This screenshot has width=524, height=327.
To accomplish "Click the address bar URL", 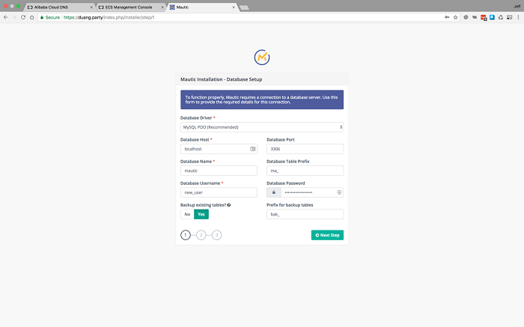I will (x=109, y=17).
